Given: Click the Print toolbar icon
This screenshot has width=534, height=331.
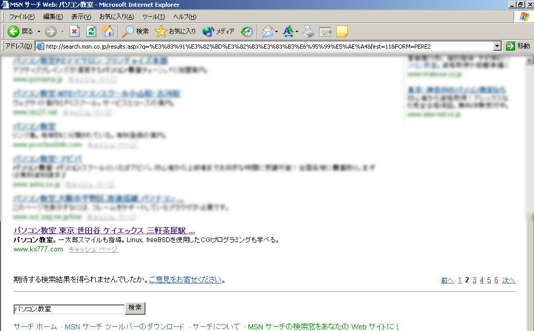Looking at the screenshot, I should pos(308,31).
